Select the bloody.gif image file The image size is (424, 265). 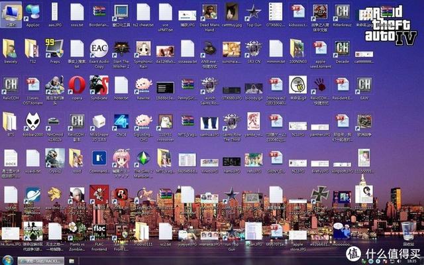point(254,88)
